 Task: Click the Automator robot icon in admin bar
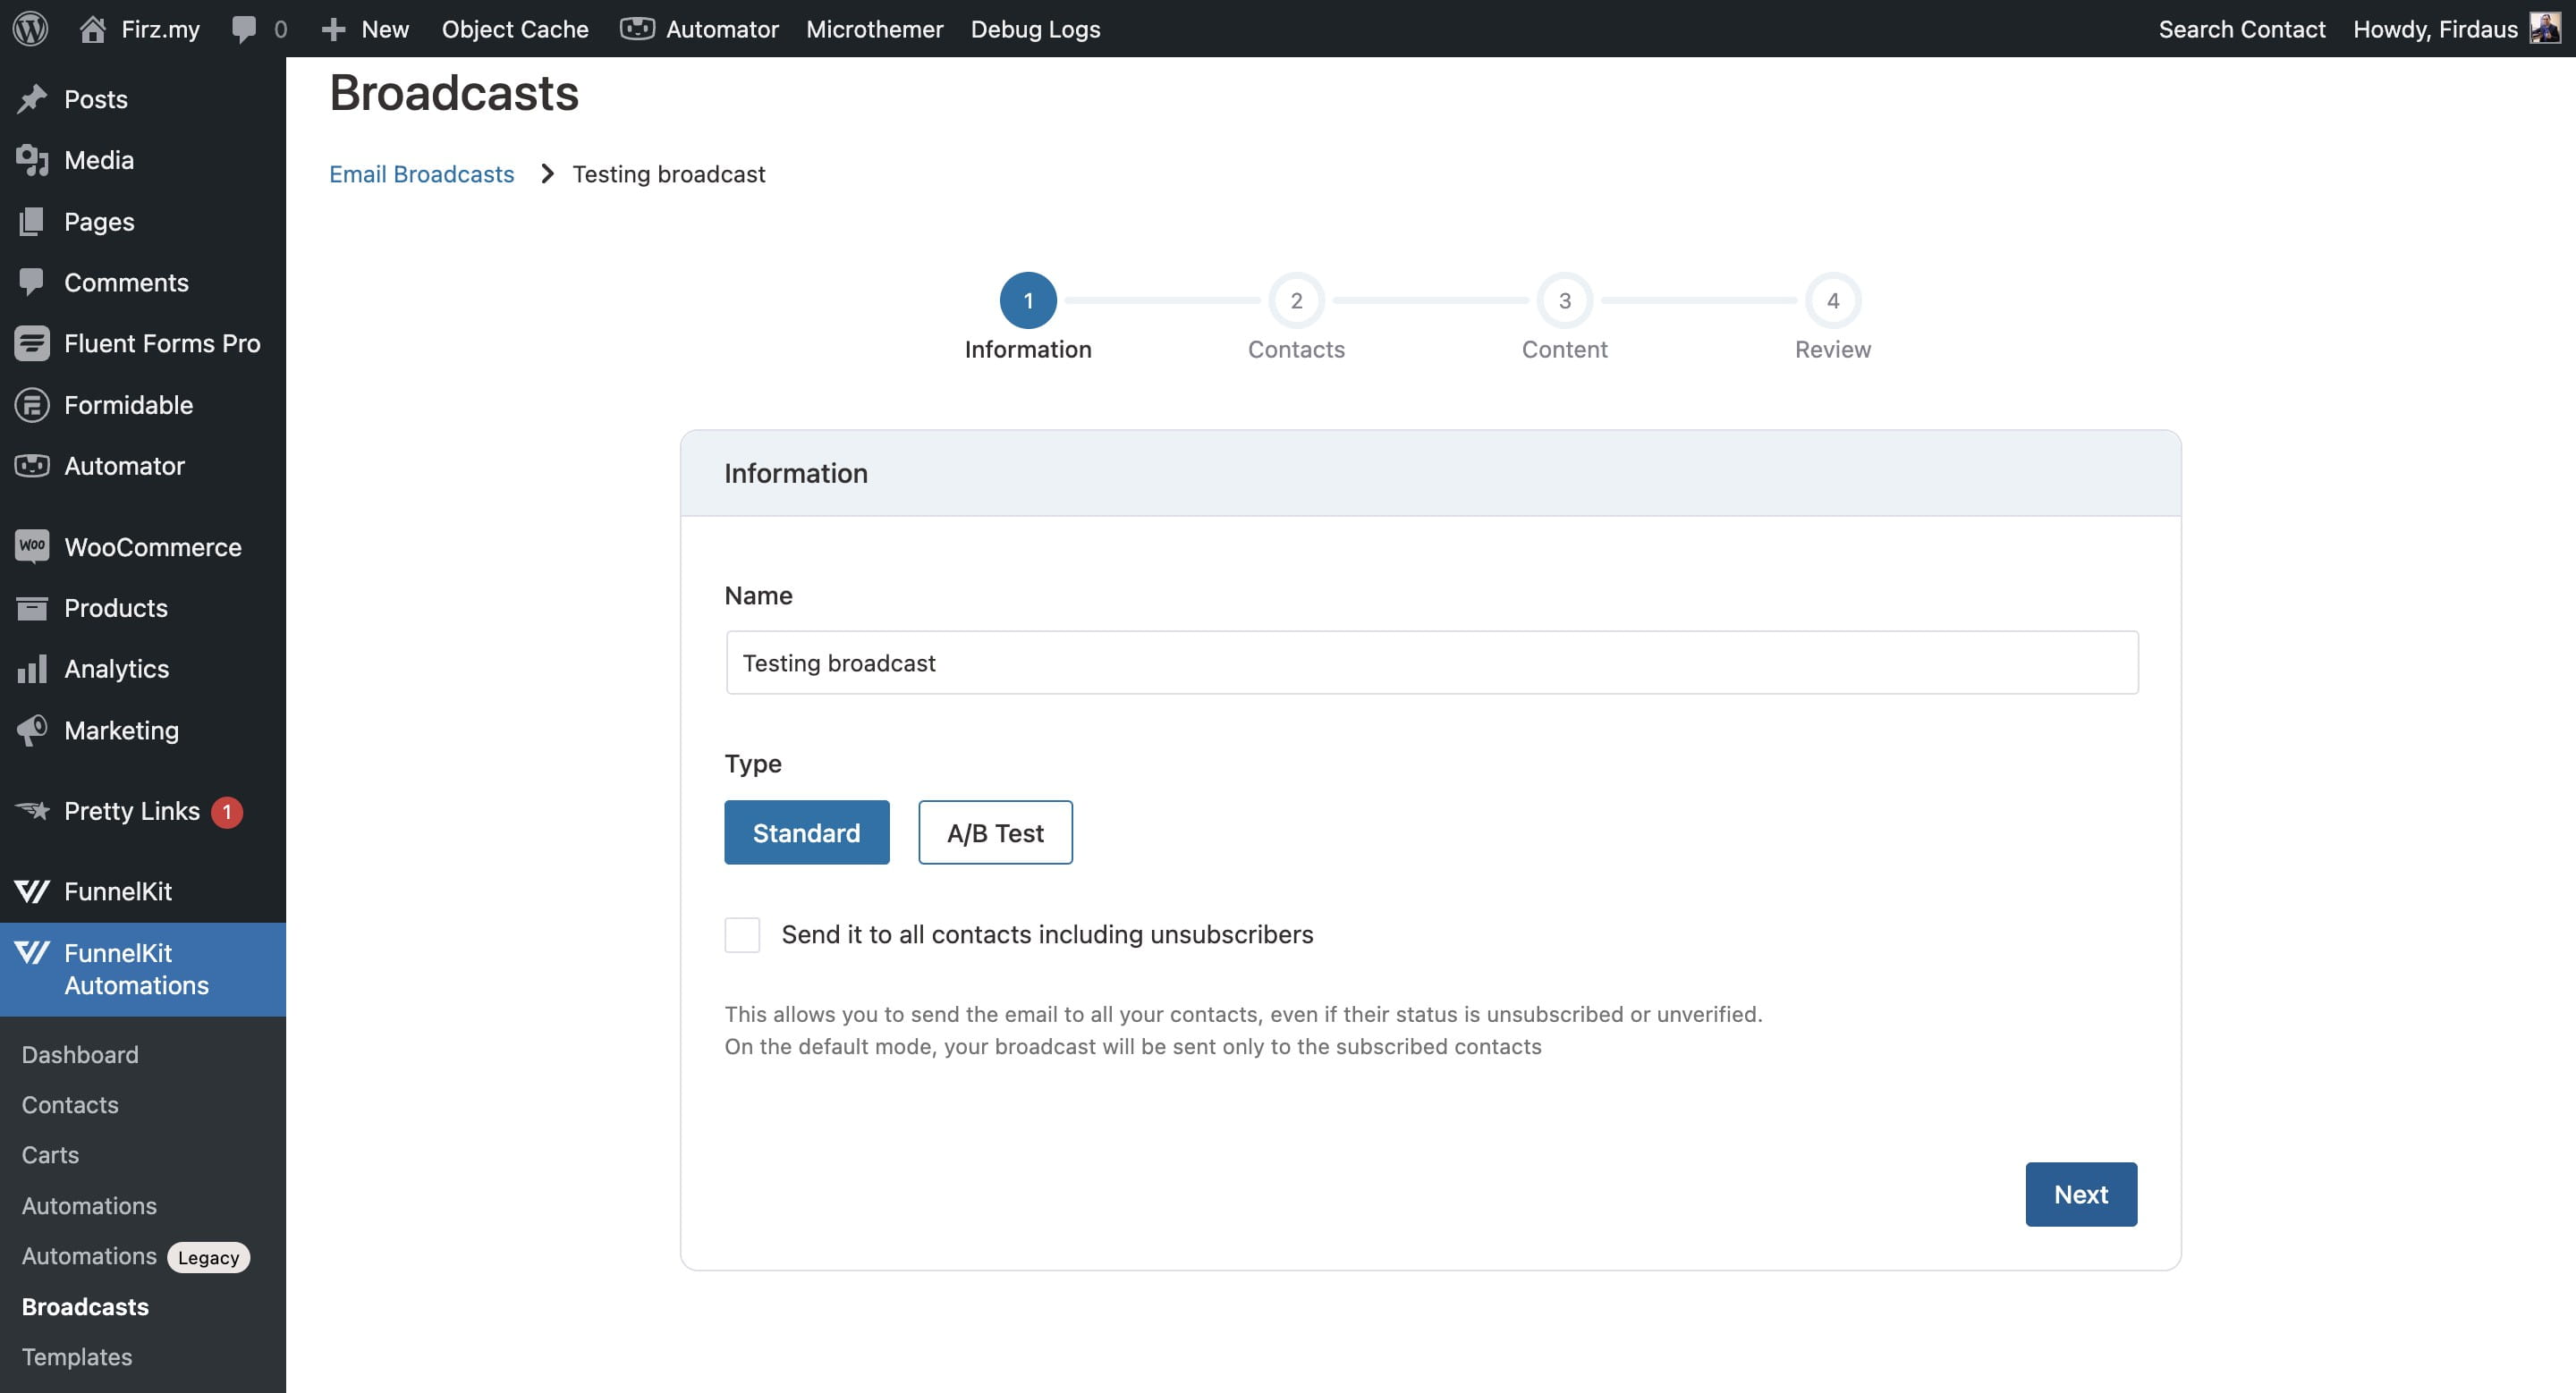(637, 28)
